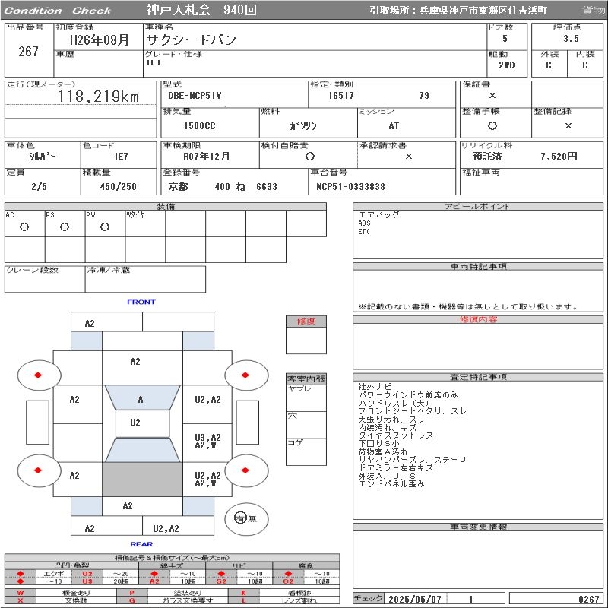Image resolution: width=608 pixels, height=608 pixels.
Task: Toggle the AC equipment circle mark
Action: click(x=24, y=226)
